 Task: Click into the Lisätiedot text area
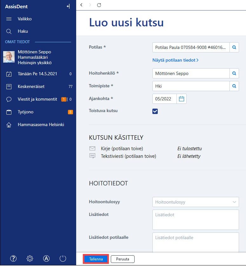pyautogui.click(x=196, y=220)
